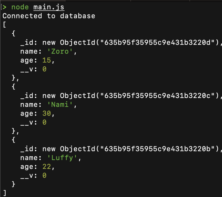Click the opening array bracket
This screenshot has width=222, height=197.
pos(4,25)
